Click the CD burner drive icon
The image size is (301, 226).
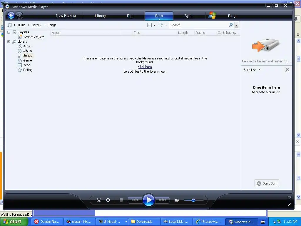click(x=266, y=45)
